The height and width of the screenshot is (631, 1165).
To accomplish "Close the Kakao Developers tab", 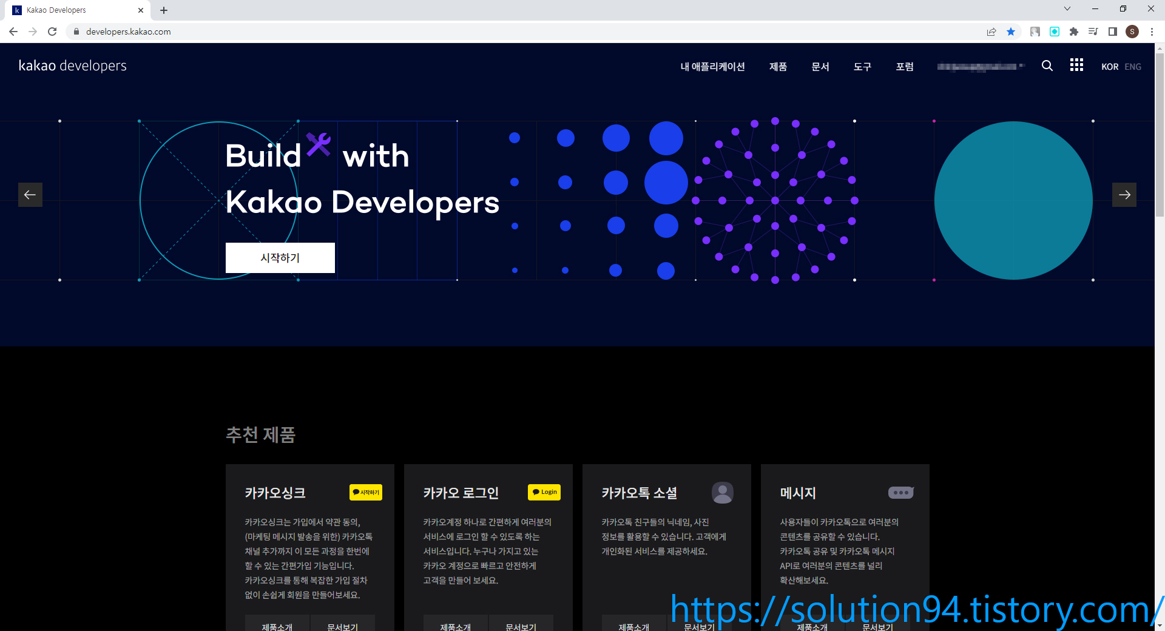I will [141, 10].
